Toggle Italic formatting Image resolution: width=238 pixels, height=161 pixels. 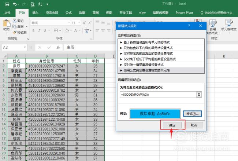39,30
